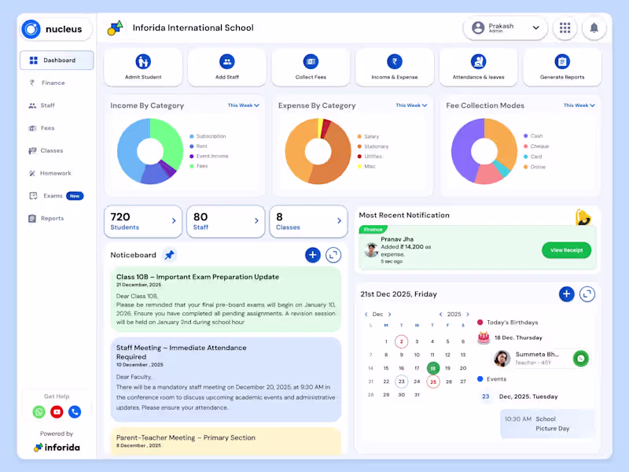This screenshot has width=629, height=472.
Task: Open the 80 Staff card
Action: click(226, 222)
